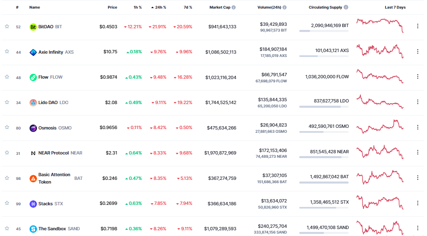Viewport: 427px width, 236px height.
Task: Sort by the 24h % column header
Action: point(160,7)
